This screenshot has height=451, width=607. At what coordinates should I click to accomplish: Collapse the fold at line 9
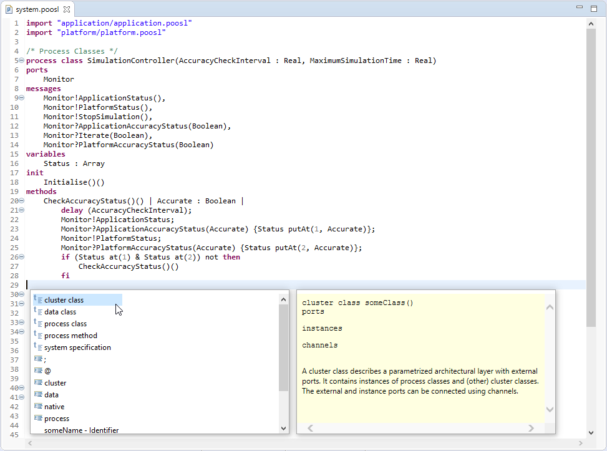tap(22, 98)
